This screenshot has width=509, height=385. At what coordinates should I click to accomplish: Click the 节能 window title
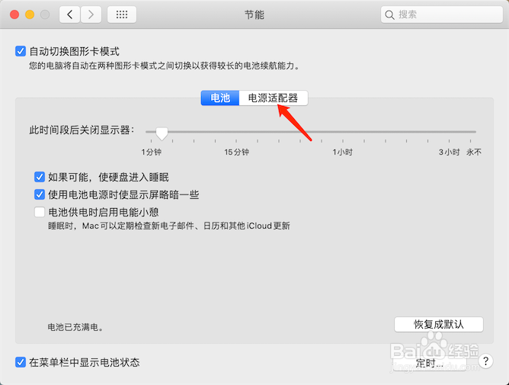(254, 14)
